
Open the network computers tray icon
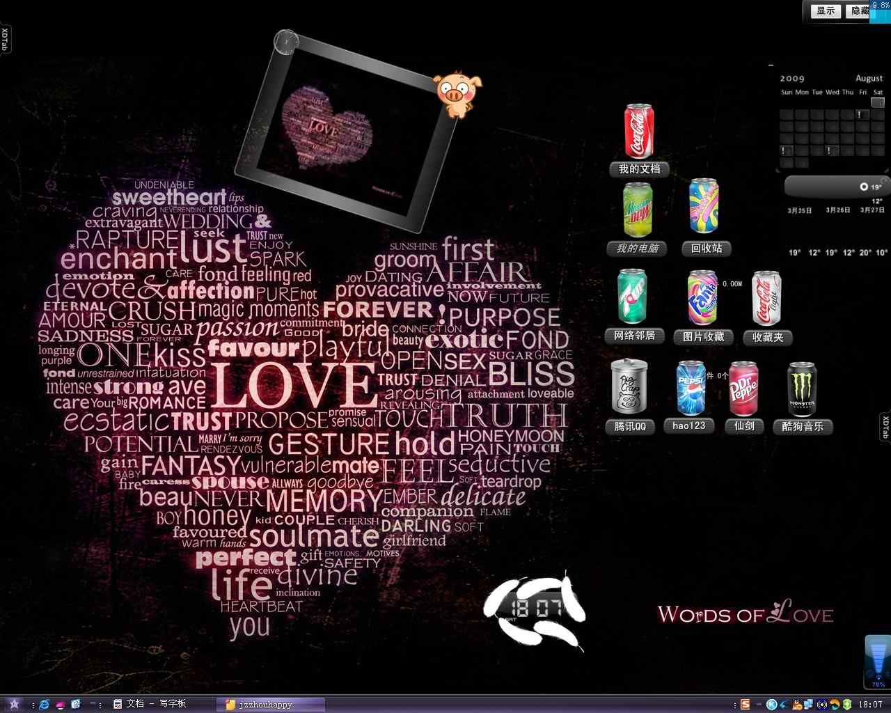coord(809,705)
